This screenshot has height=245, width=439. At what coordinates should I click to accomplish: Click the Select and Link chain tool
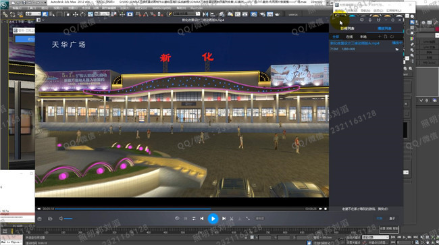[5, 14]
